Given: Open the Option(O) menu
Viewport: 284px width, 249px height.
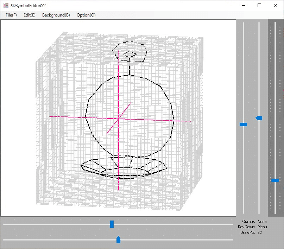Looking at the screenshot, I should click(x=86, y=15).
